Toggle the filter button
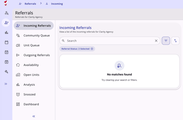This screenshot has width=183, height=120. [166, 41]
